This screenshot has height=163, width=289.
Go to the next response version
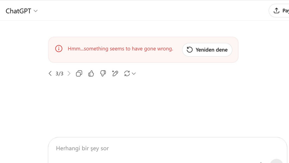point(69,73)
